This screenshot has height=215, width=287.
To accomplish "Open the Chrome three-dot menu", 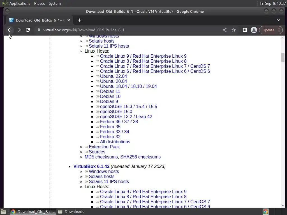I will (279, 30).
